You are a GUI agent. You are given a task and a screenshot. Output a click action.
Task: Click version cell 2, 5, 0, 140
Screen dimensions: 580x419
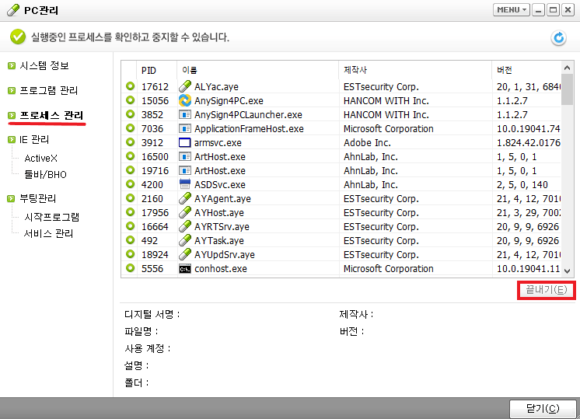tap(522, 185)
